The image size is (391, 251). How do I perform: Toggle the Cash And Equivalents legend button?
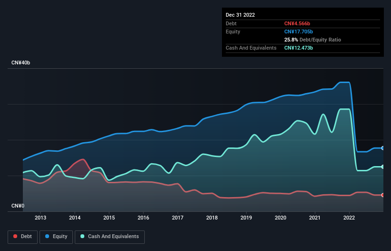pyautogui.click(x=110, y=237)
